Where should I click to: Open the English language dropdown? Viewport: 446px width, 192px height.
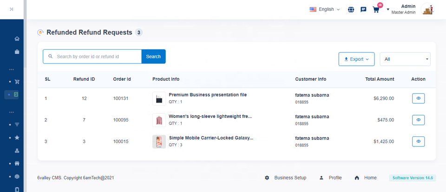[x=325, y=9]
